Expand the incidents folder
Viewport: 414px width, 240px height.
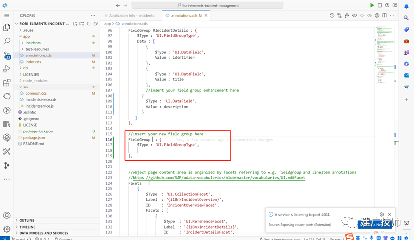click(33, 43)
